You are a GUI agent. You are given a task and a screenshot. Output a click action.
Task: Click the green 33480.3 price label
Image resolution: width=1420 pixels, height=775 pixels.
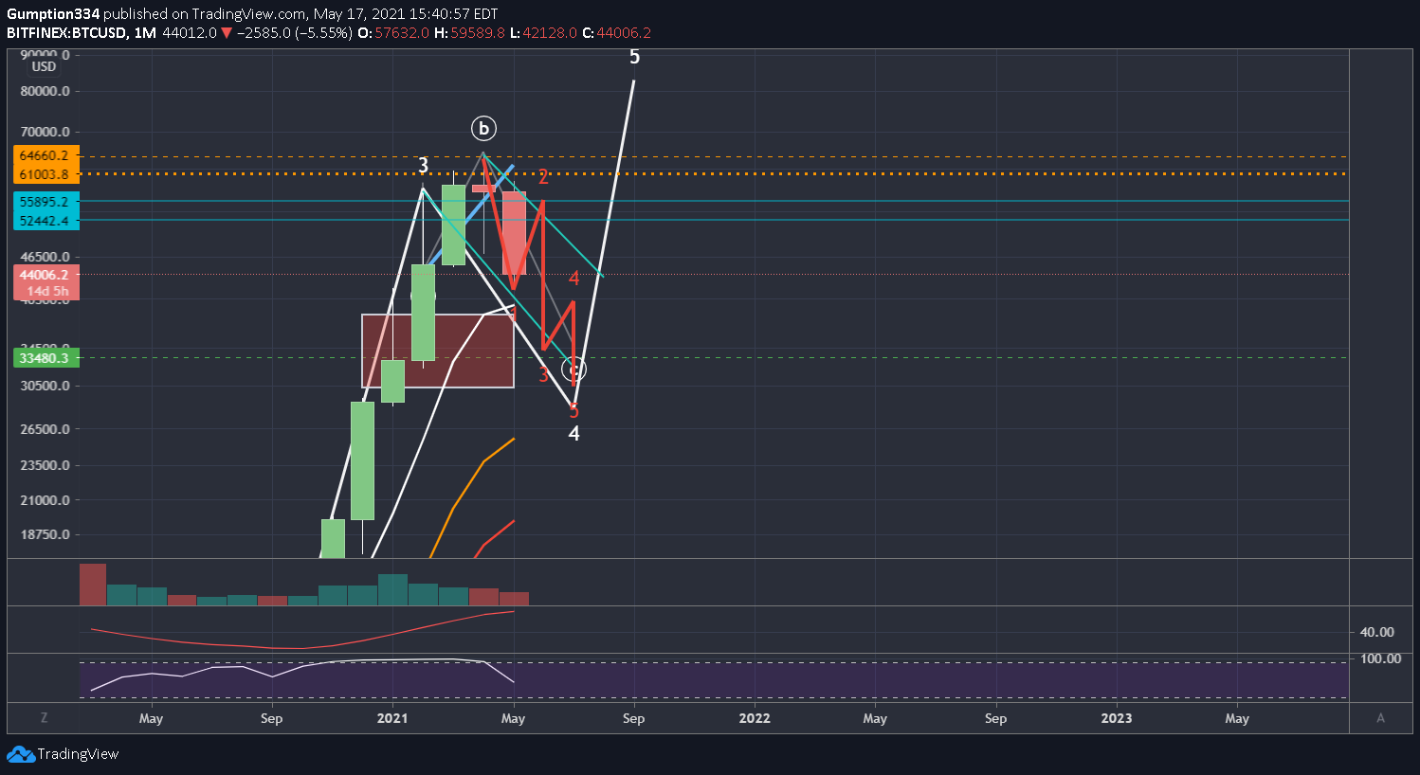pyautogui.click(x=45, y=358)
